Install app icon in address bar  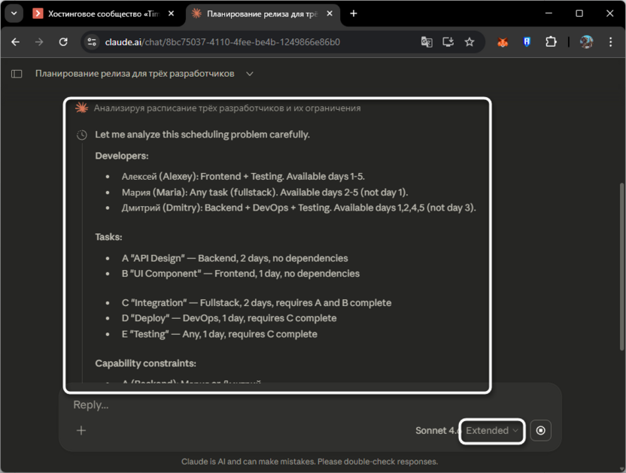tap(448, 42)
